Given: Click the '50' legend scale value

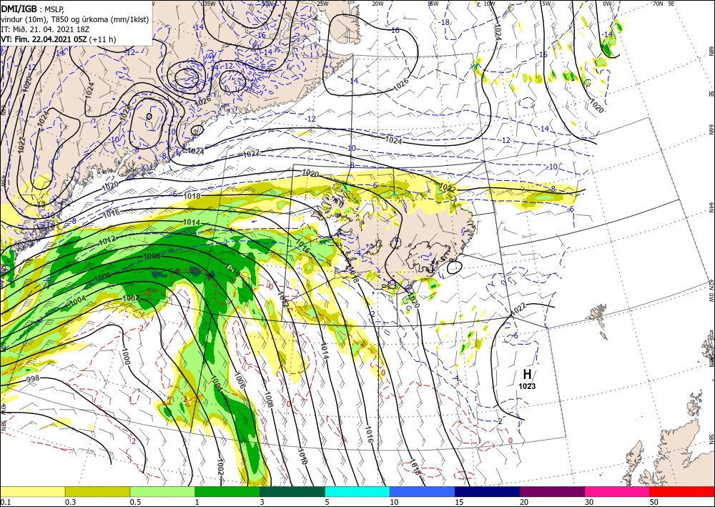Looking at the screenshot, I should [x=654, y=502].
